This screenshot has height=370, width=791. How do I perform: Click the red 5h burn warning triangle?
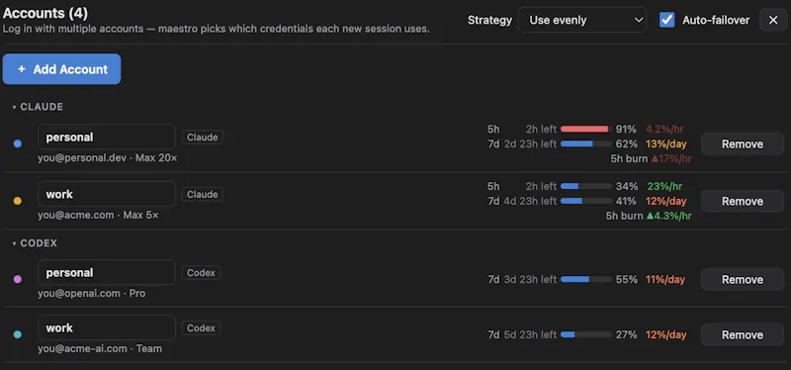click(x=656, y=159)
